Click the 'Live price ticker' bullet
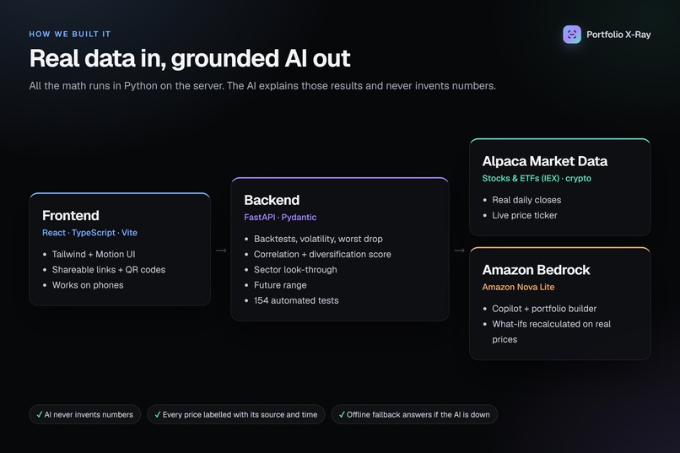The image size is (680, 453). point(525,215)
